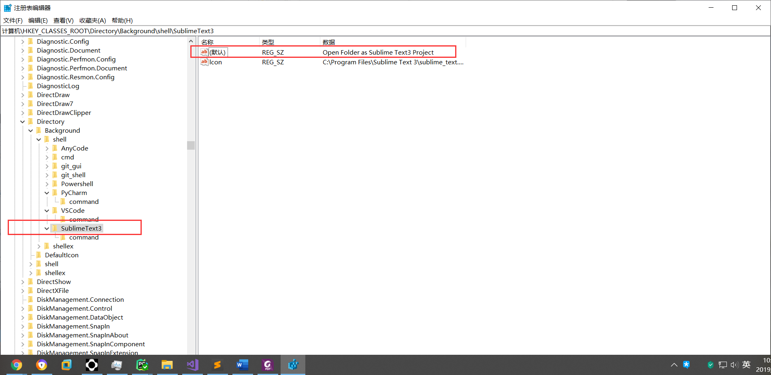The height and width of the screenshot is (375, 771).
Task: Sort by the 数据 column header
Action: pyautogui.click(x=393, y=42)
